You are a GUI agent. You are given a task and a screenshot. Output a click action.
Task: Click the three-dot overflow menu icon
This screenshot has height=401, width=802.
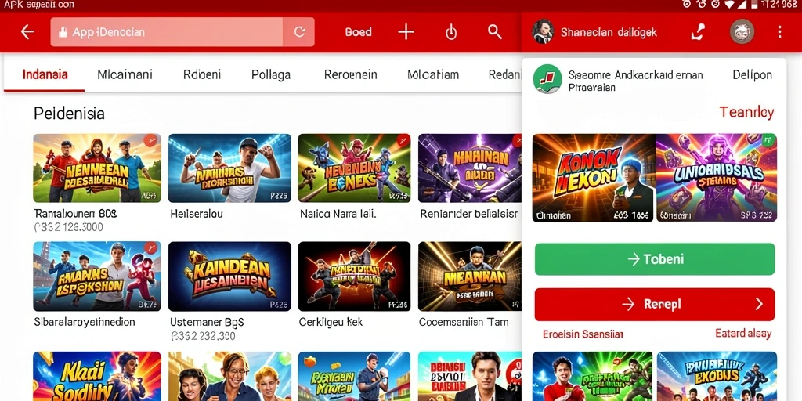click(x=779, y=32)
